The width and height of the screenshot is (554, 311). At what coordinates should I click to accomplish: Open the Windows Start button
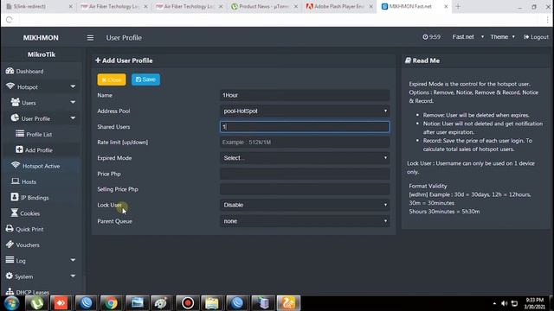click(11, 303)
